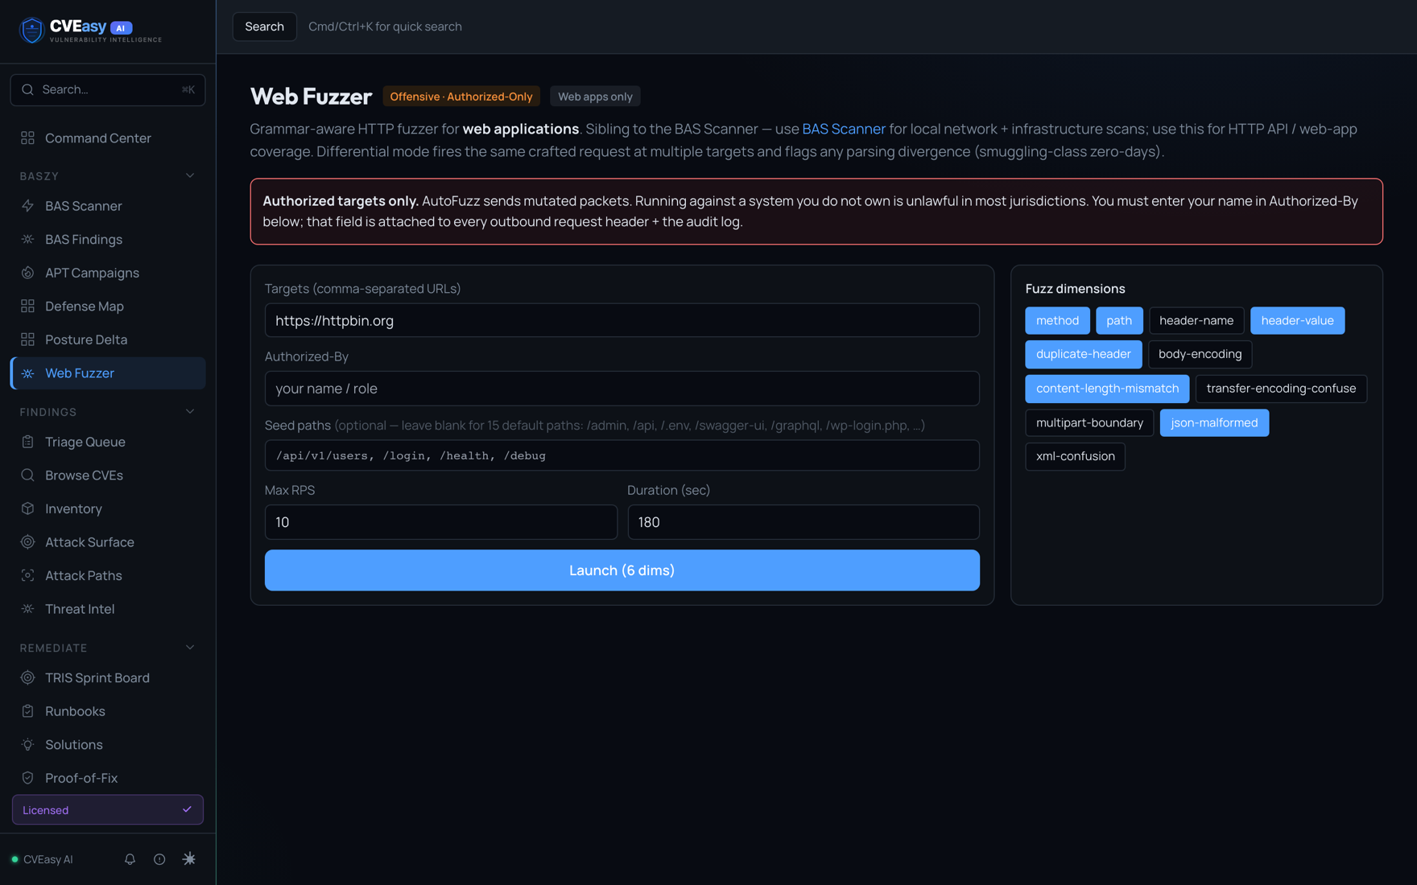
Task: Go to BAS Scanner in sidebar
Action: tap(108, 206)
